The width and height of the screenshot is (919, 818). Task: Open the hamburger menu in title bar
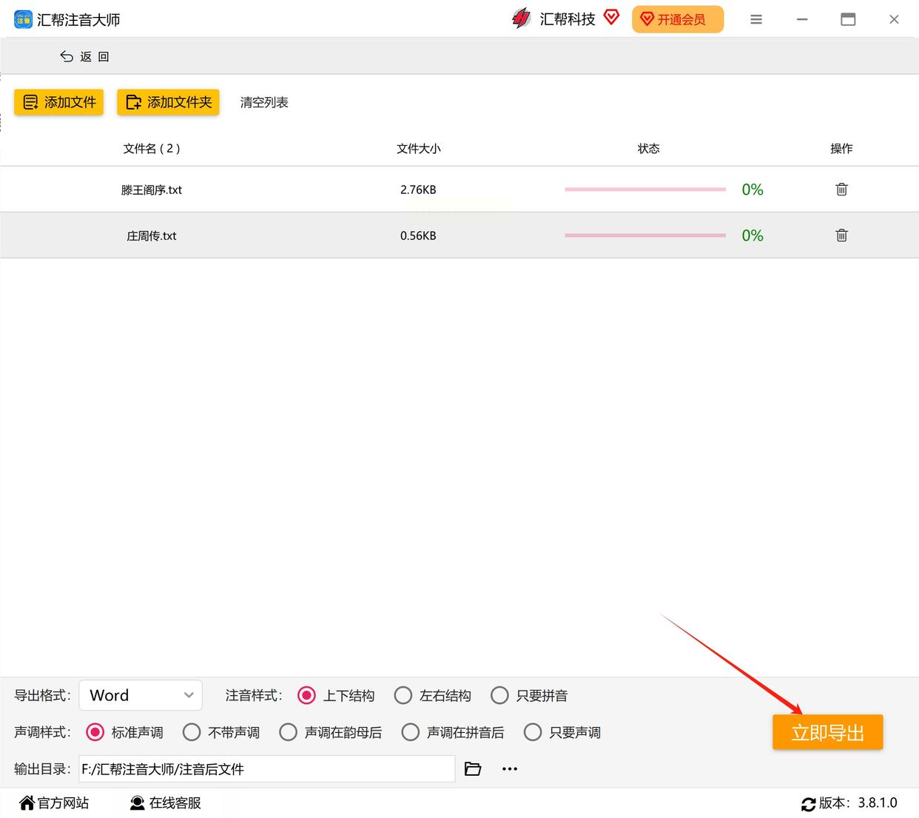tap(755, 20)
